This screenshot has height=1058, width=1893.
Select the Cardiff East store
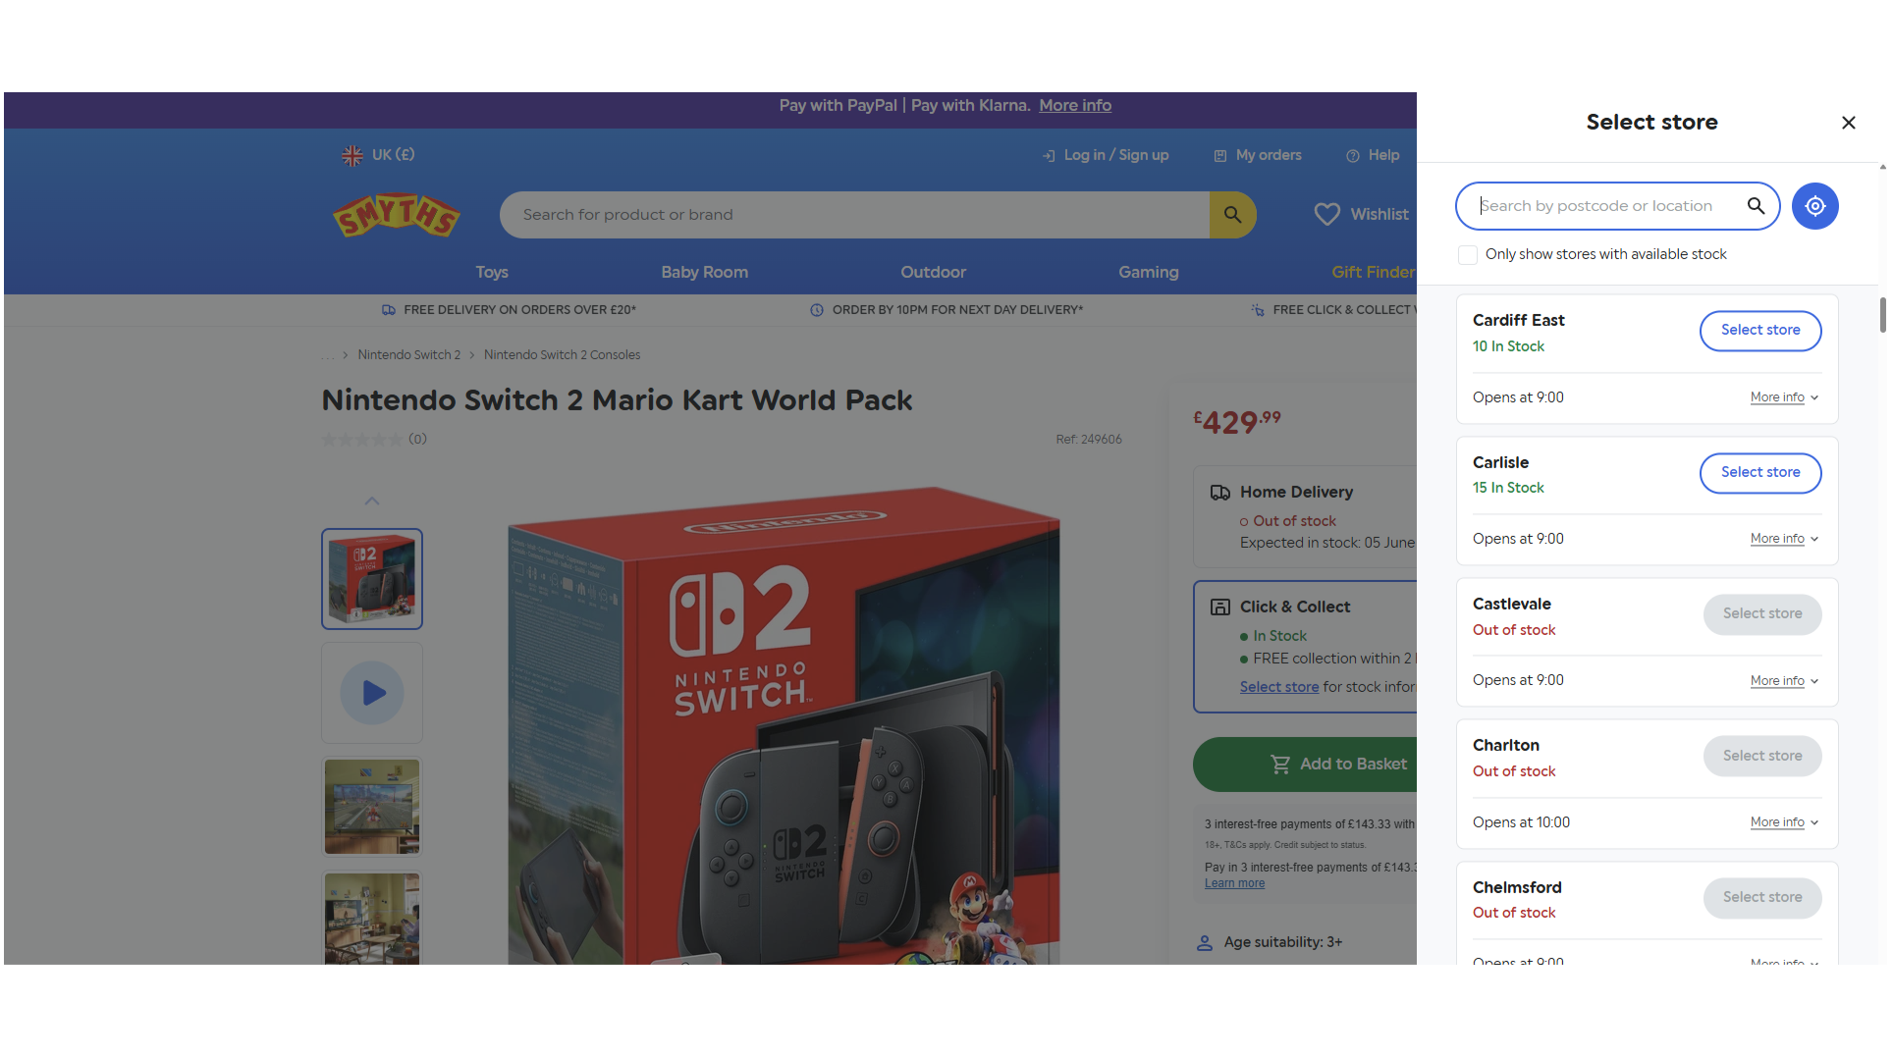pos(1759,330)
